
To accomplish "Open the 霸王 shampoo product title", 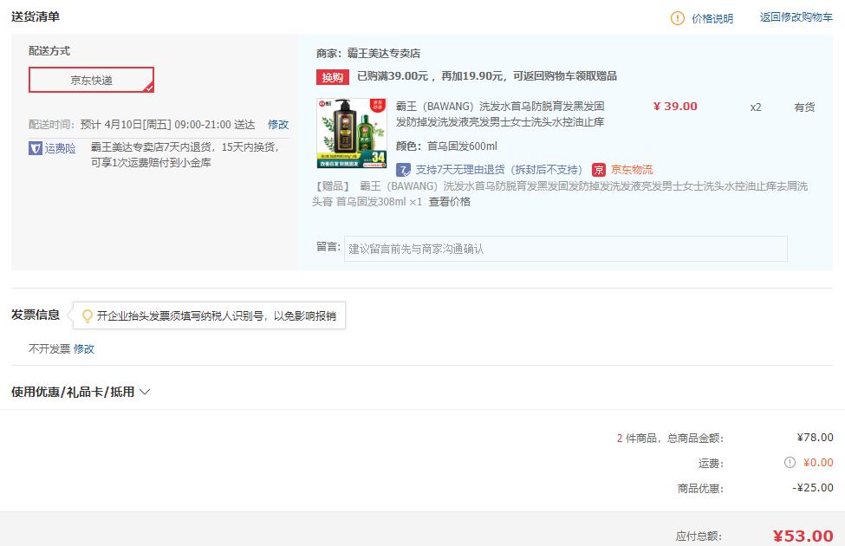I will click(x=500, y=114).
